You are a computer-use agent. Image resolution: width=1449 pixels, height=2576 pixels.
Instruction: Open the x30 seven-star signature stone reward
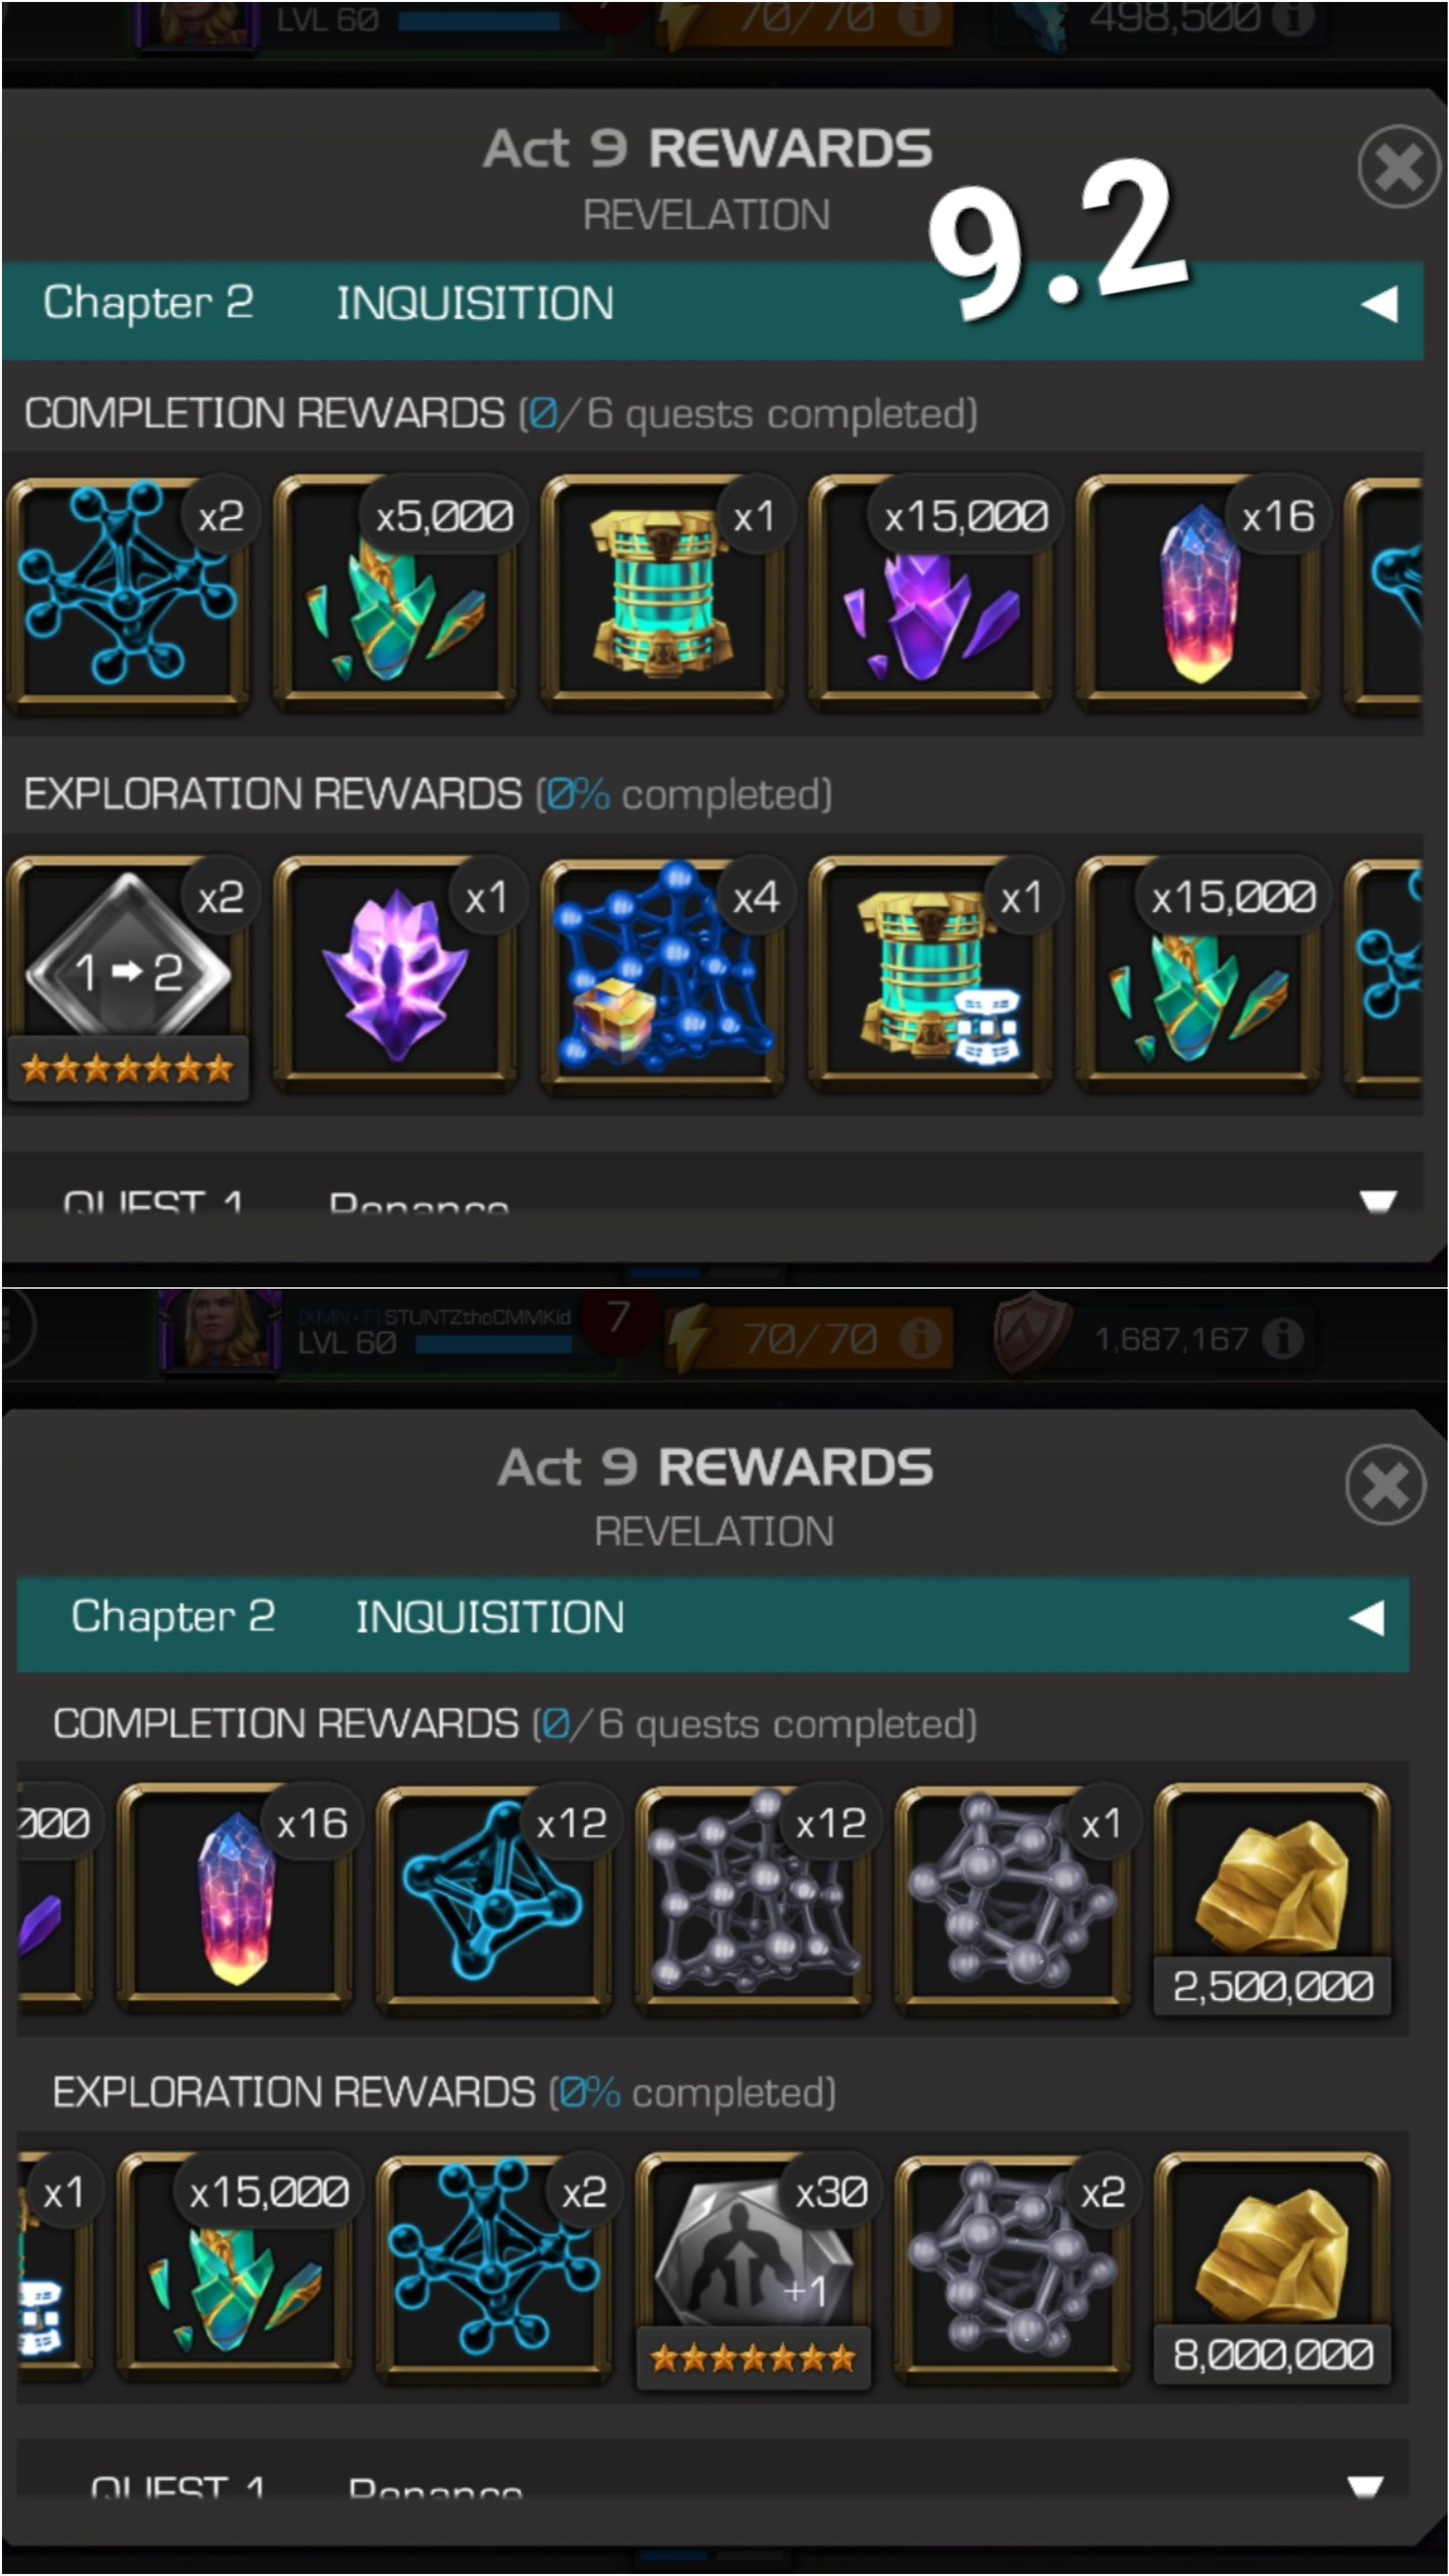[x=753, y=2272]
